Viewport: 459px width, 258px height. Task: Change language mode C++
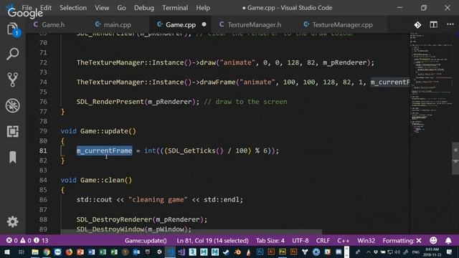[343, 241]
